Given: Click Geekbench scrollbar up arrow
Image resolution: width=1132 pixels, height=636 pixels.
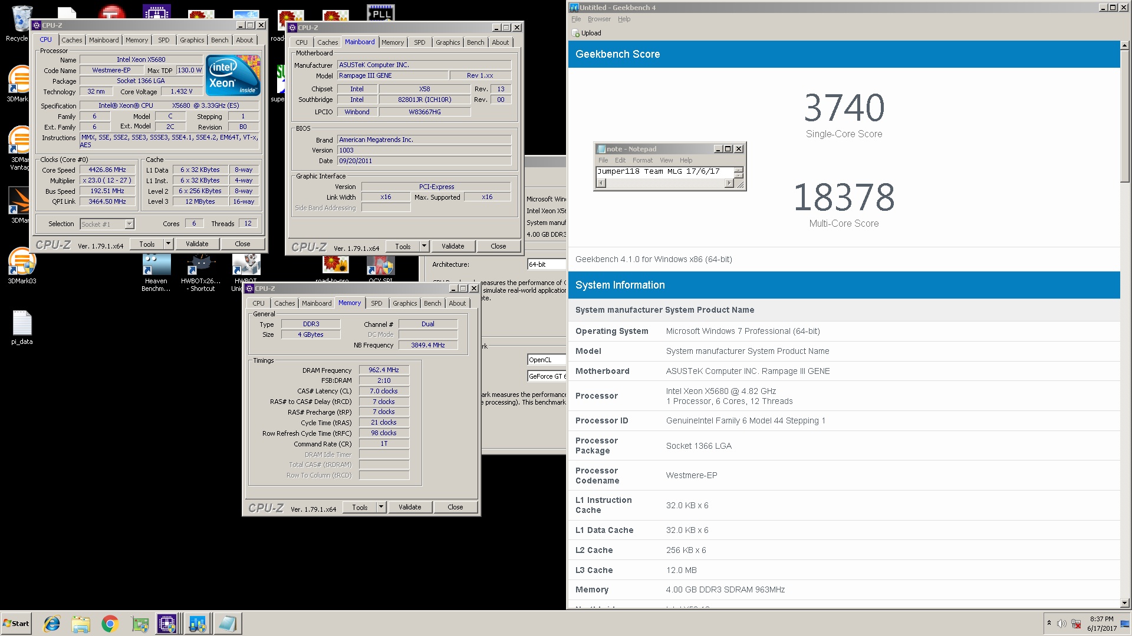Looking at the screenshot, I should (x=1124, y=45).
